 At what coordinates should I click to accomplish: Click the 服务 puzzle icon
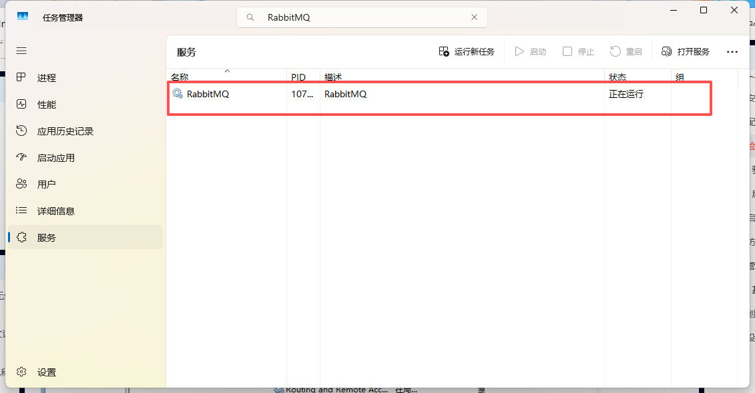point(21,237)
